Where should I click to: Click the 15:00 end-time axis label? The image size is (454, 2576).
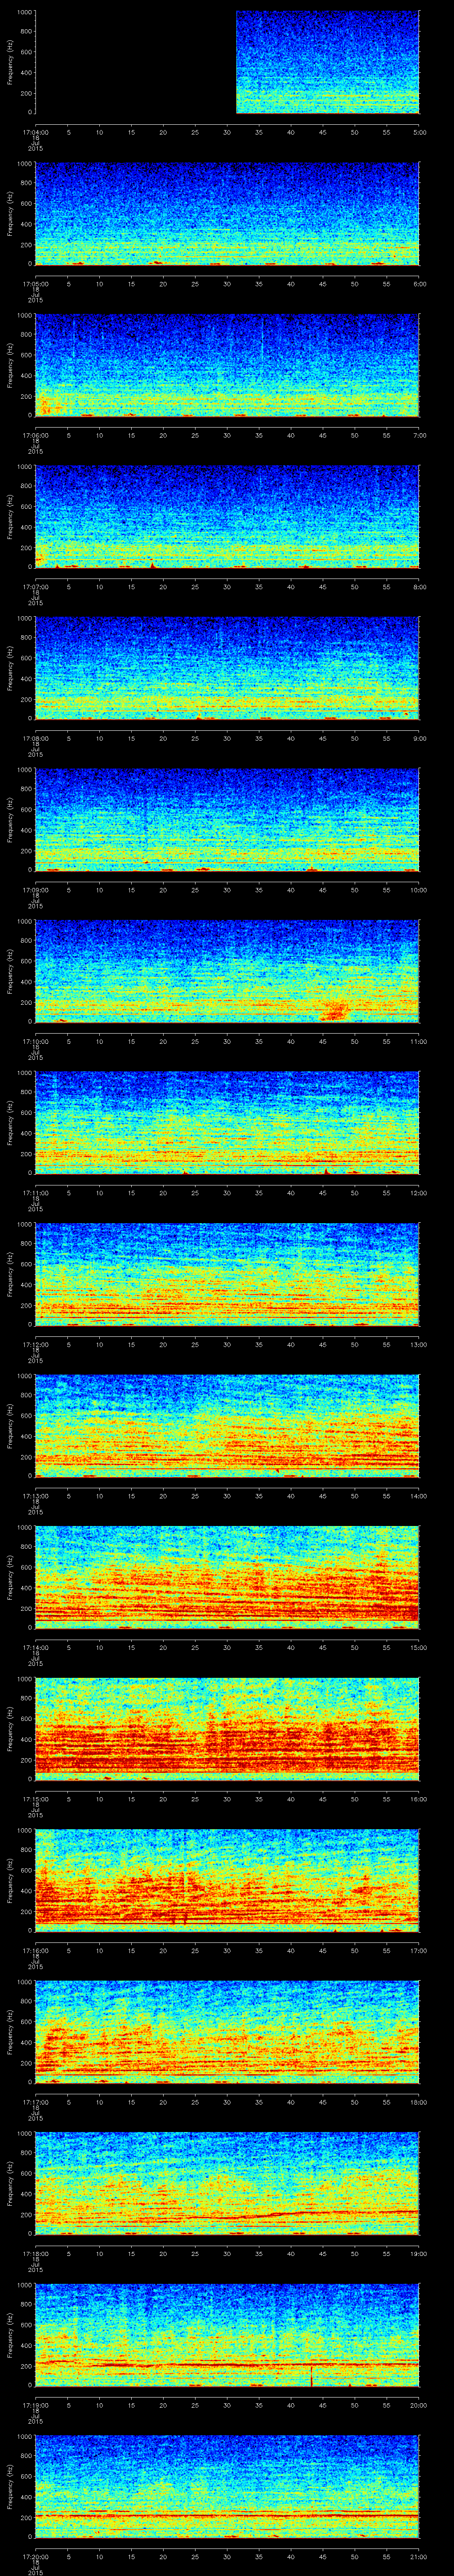(x=419, y=1647)
